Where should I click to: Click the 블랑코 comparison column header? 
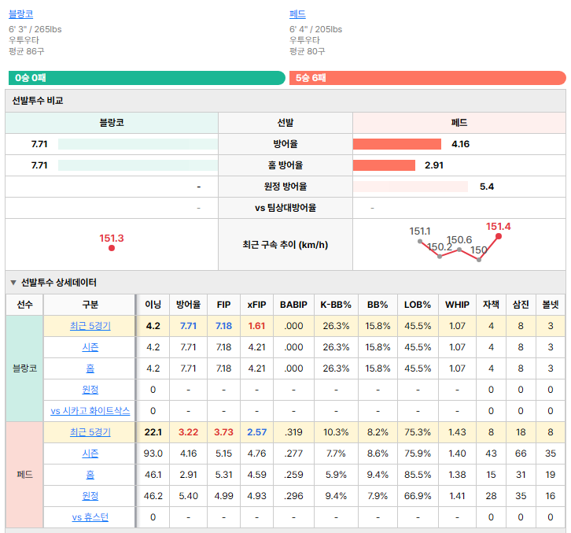coord(112,123)
